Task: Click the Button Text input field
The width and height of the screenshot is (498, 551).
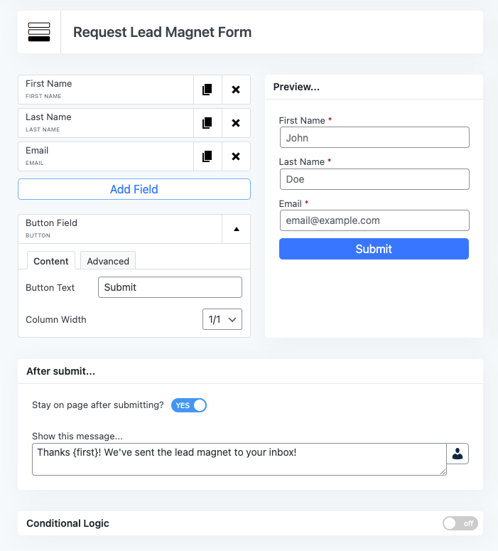Action: tap(170, 287)
